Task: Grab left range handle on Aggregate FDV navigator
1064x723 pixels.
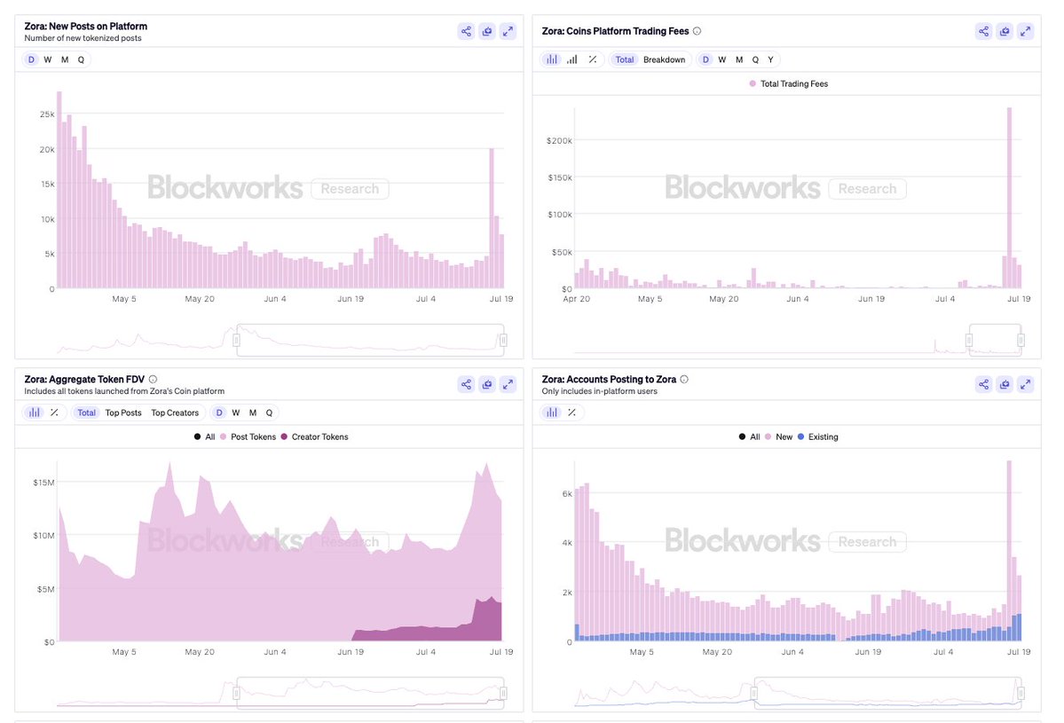Action: pos(236,693)
